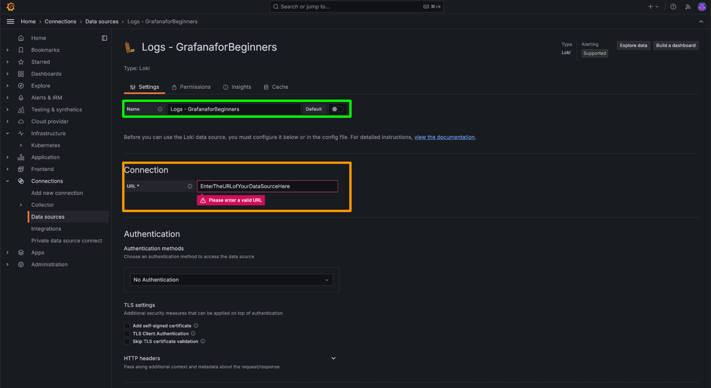This screenshot has height=388, width=711.
Task: Expand the Kubernetes sub-item chevron
Action: 21,145
